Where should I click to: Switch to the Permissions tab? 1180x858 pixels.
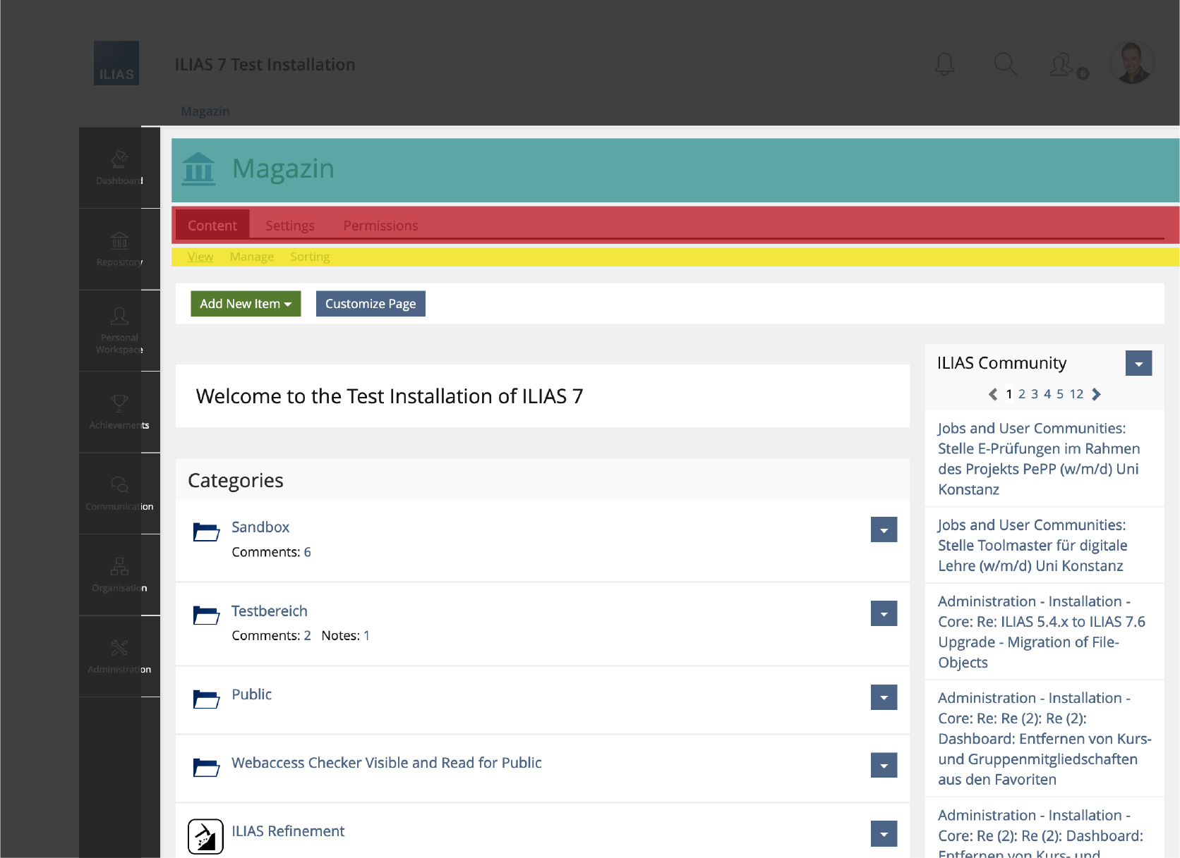pos(380,226)
